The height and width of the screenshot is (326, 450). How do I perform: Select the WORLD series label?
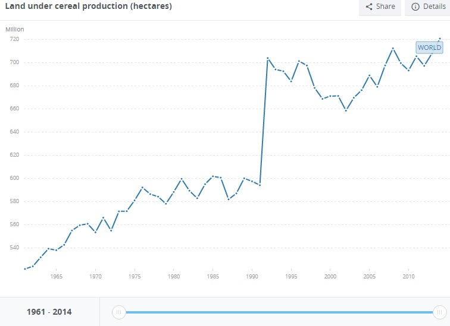pyautogui.click(x=429, y=48)
